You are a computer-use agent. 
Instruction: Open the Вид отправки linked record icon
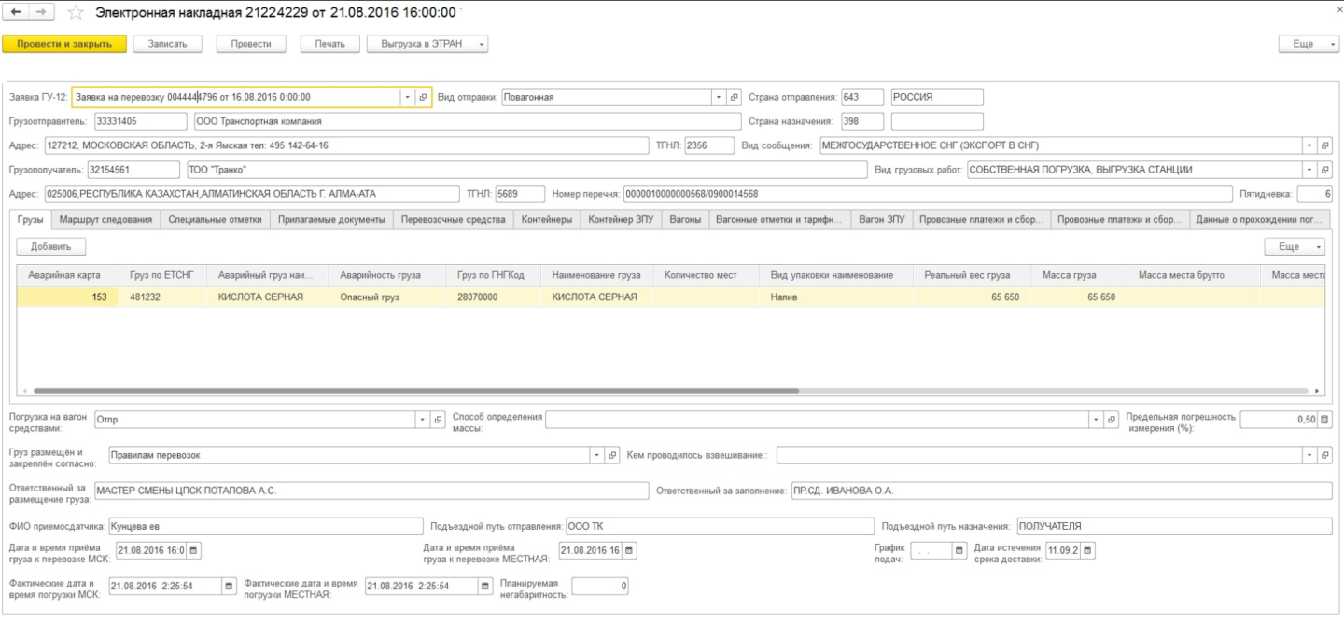click(734, 97)
